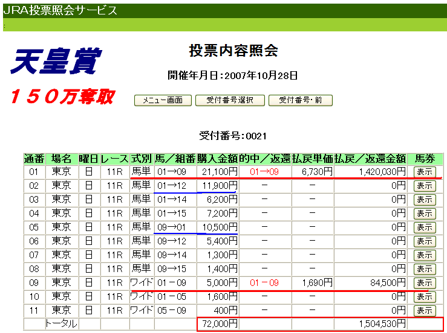This screenshot has width=447, height=333.
Task: Click the 式別 column header
Action: click(x=141, y=159)
